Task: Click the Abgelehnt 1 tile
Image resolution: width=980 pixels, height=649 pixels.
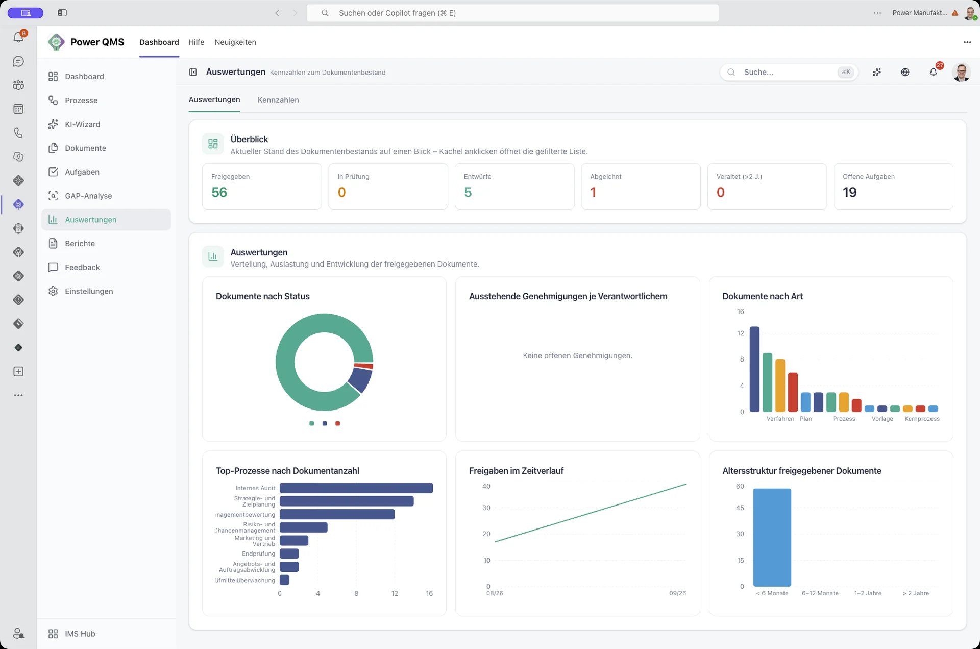Action: tap(641, 186)
